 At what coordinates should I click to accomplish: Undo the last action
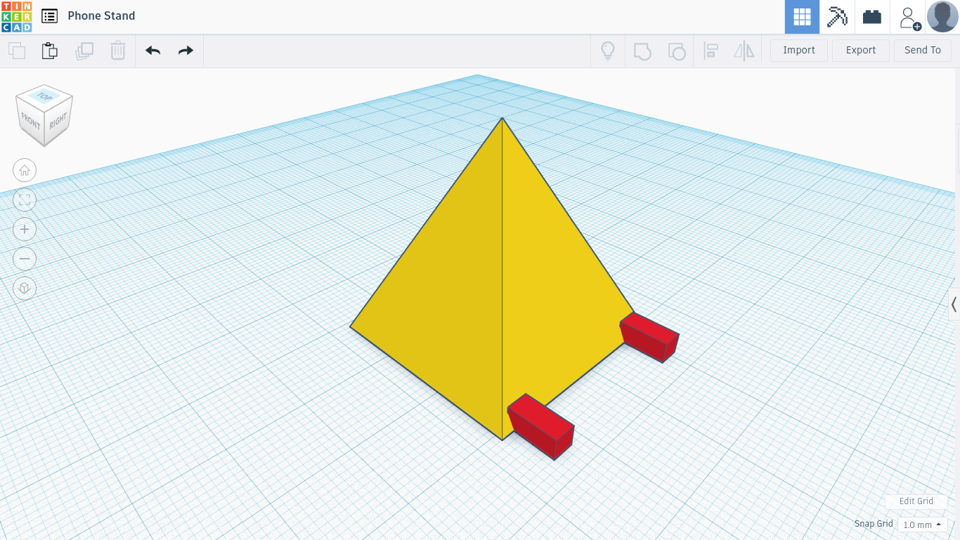pyautogui.click(x=153, y=51)
